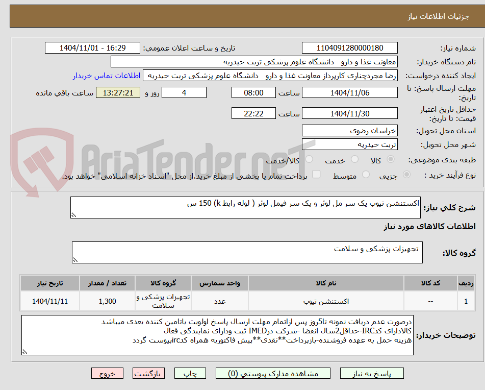485x390 pixels.
Task: Click the جزئیات اطلاعات نیاز page header
Action: pos(438,16)
